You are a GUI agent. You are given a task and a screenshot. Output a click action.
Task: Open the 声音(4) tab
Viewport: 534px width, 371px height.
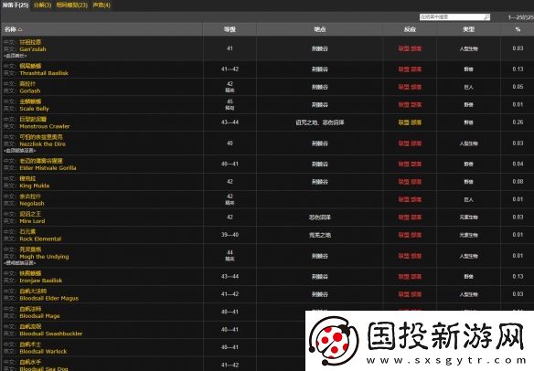(x=101, y=5)
